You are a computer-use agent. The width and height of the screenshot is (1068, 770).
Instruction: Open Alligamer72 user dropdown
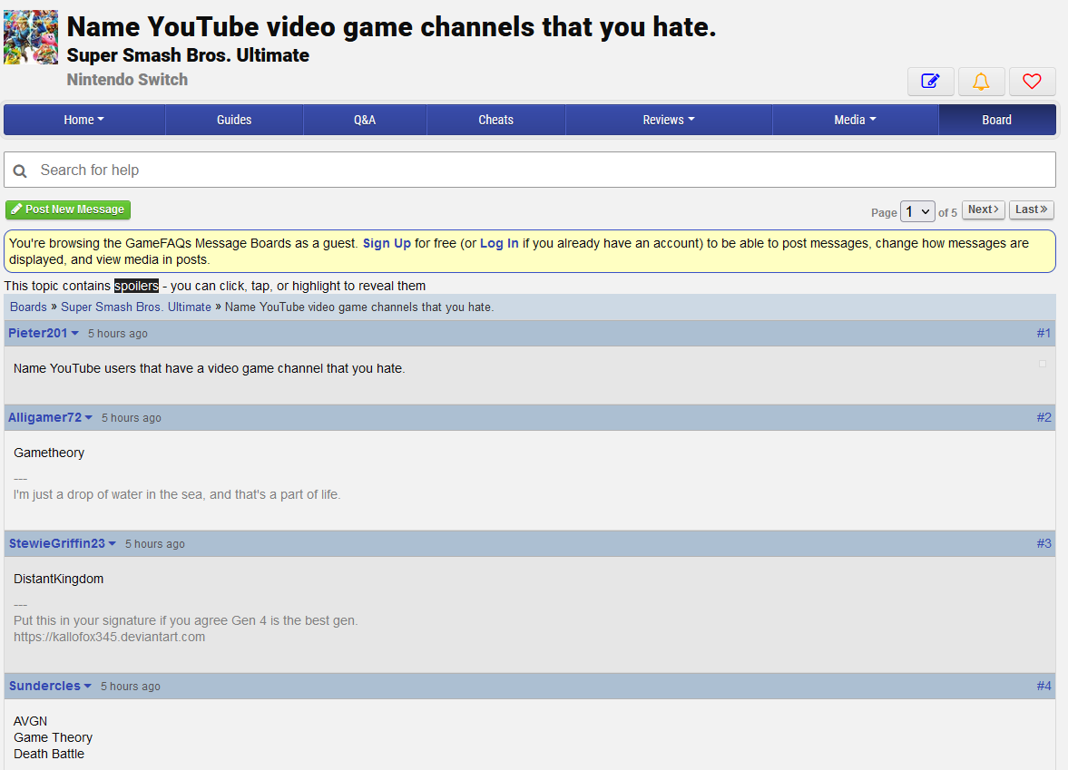(51, 417)
